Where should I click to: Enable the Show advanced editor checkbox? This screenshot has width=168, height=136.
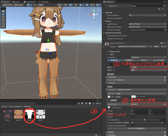[133, 125]
